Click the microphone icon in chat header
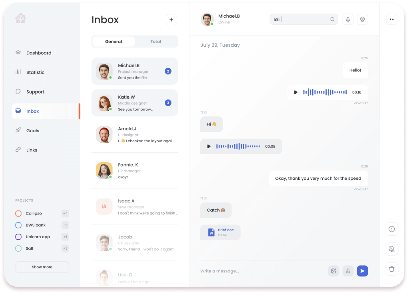This screenshot has width=411, height=296. coord(348,19)
